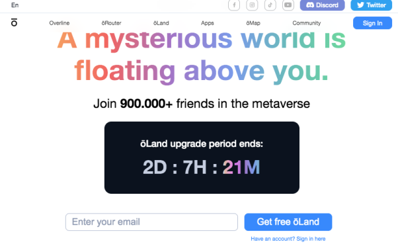Image resolution: width=398 pixels, height=246 pixels.
Task: Open the En language selector
Action: [x=15, y=5]
